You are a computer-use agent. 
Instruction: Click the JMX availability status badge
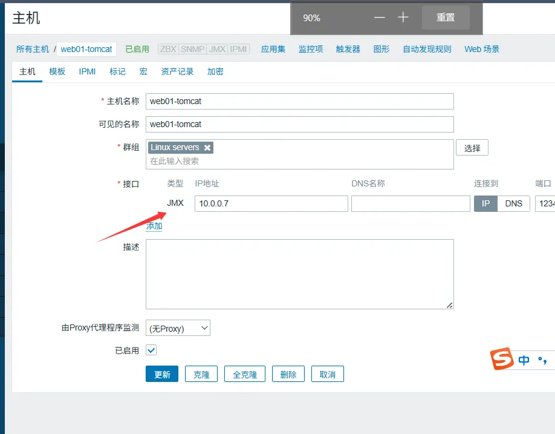[x=217, y=49]
